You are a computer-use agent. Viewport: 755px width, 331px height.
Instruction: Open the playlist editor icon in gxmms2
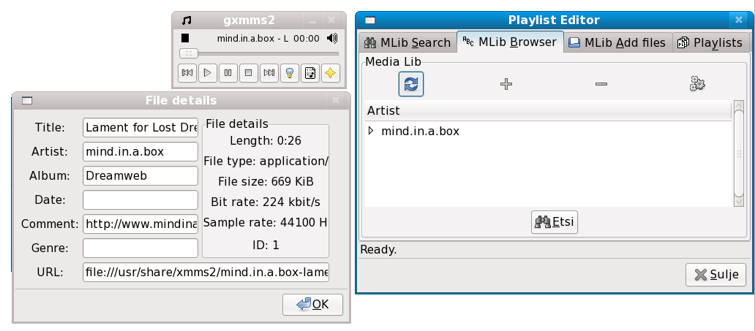pos(310,72)
